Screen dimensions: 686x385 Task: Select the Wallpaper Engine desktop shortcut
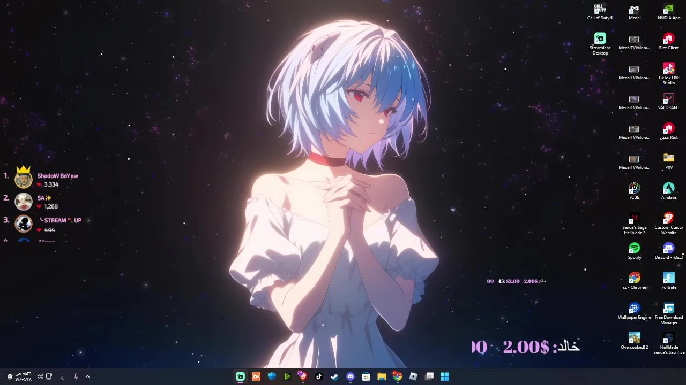pyautogui.click(x=635, y=312)
